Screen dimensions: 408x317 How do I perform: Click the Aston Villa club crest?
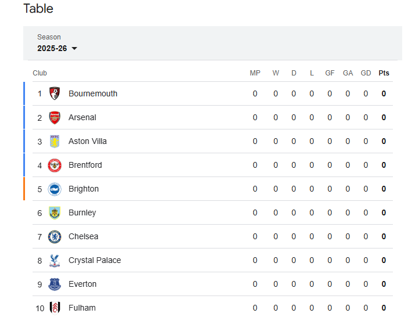[55, 141]
